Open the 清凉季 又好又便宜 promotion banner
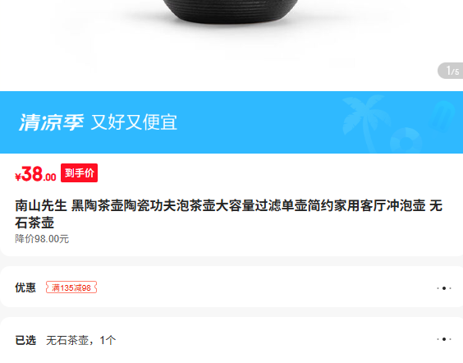The height and width of the screenshot is (363, 463). [231, 122]
